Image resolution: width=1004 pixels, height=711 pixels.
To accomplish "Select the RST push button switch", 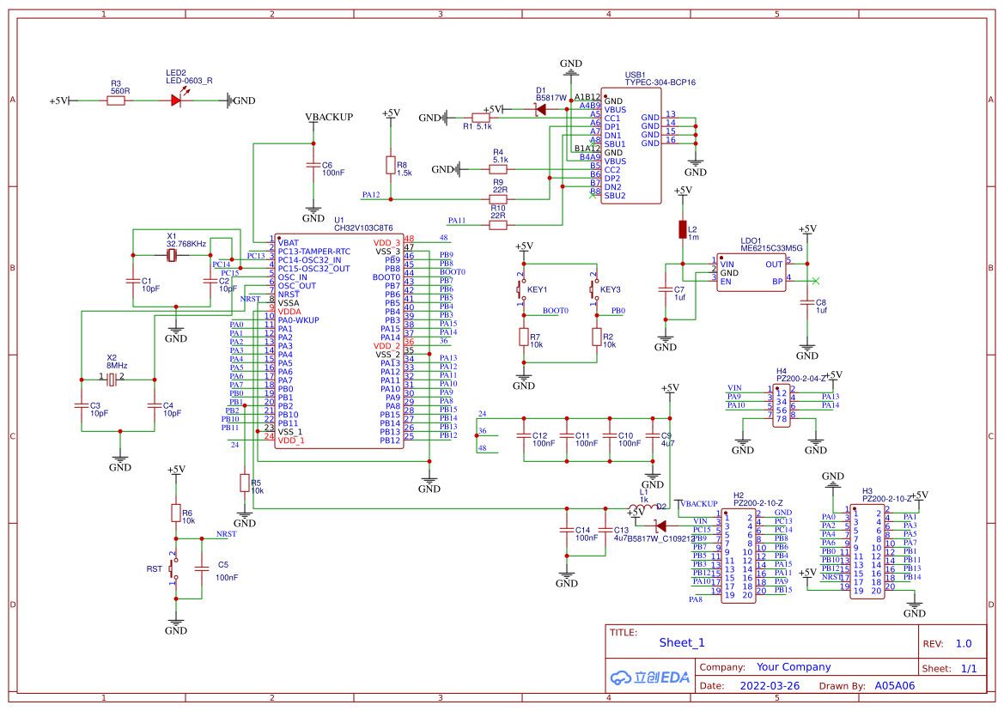I will pos(173,568).
